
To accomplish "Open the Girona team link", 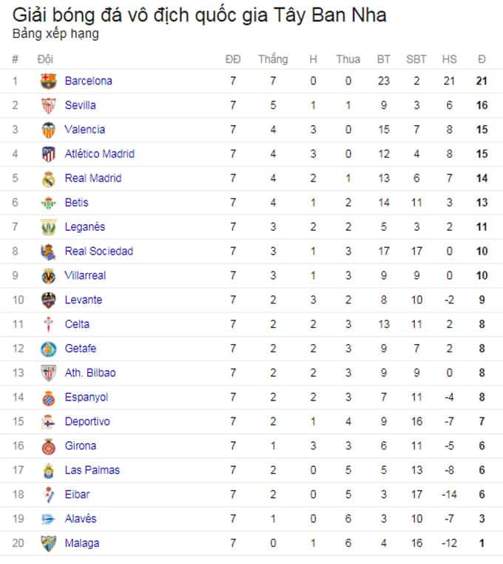I will (81, 446).
